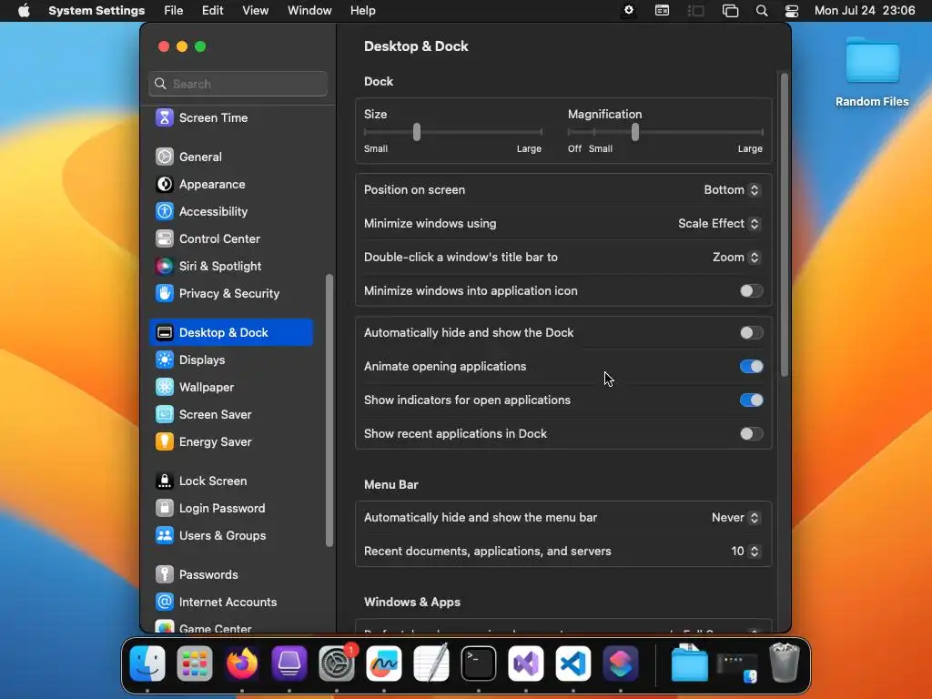Open menu bar auto-hide Never dropdown

(x=735, y=518)
